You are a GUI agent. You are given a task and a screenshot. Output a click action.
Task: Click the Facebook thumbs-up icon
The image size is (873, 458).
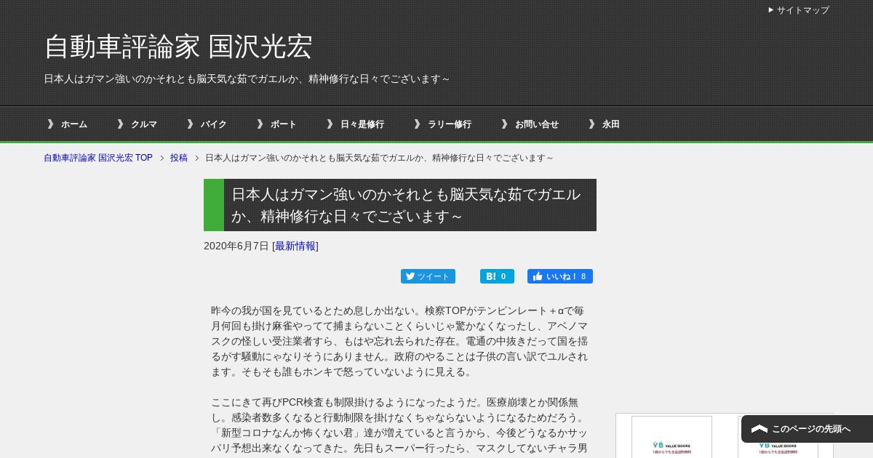click(x=538, y=276)
